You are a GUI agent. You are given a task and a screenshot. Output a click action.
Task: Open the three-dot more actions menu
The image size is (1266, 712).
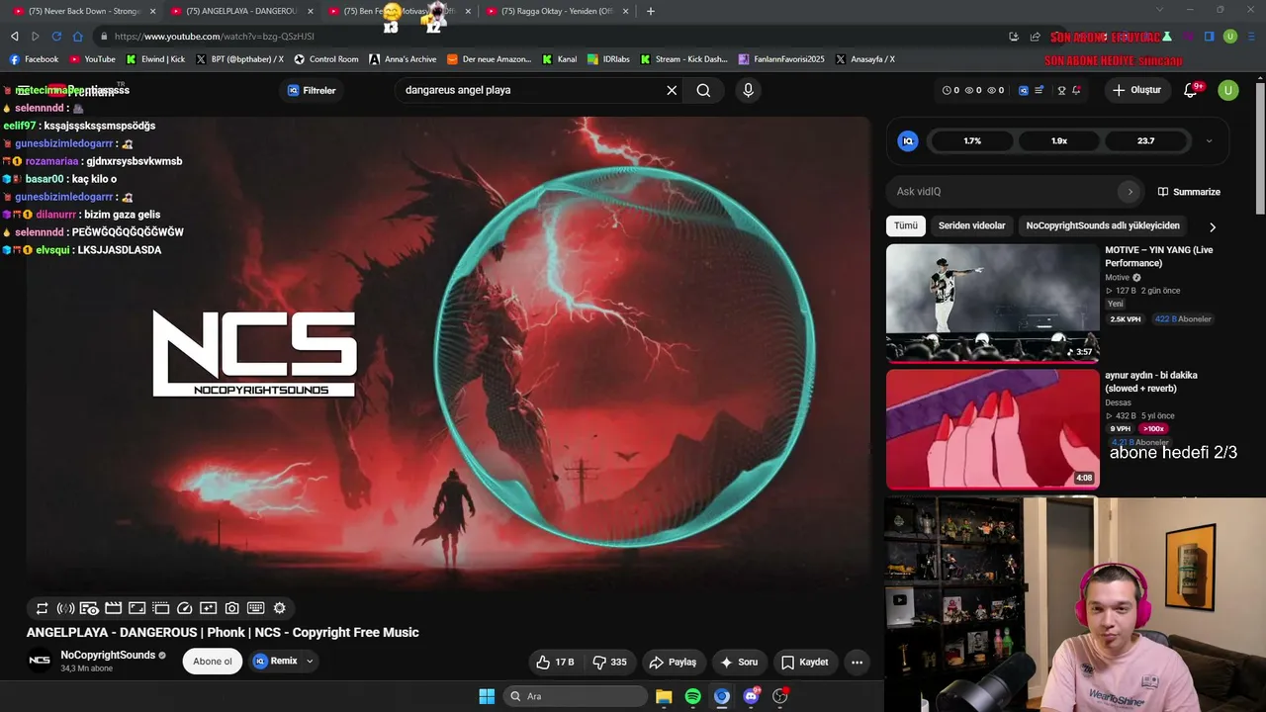pyautogui.click(x=858, y=662)
